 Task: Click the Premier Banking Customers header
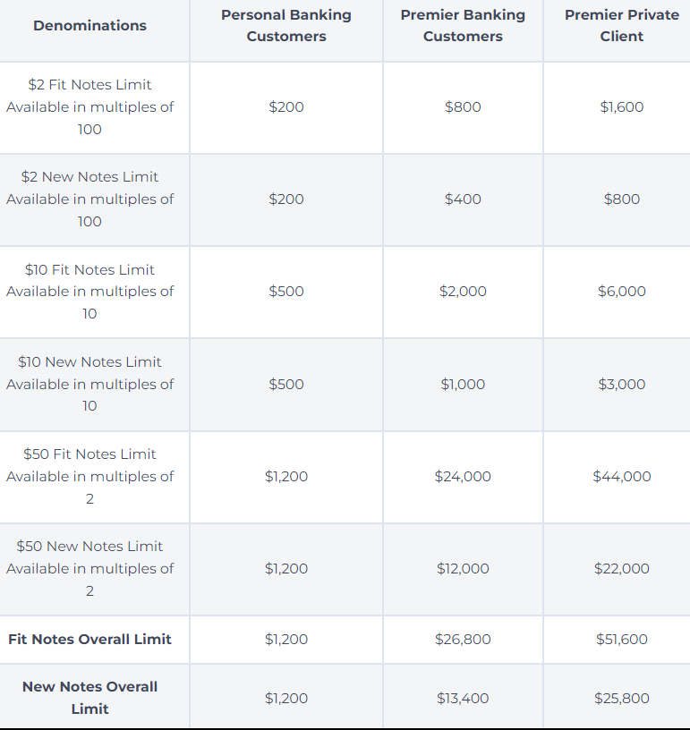463,26
